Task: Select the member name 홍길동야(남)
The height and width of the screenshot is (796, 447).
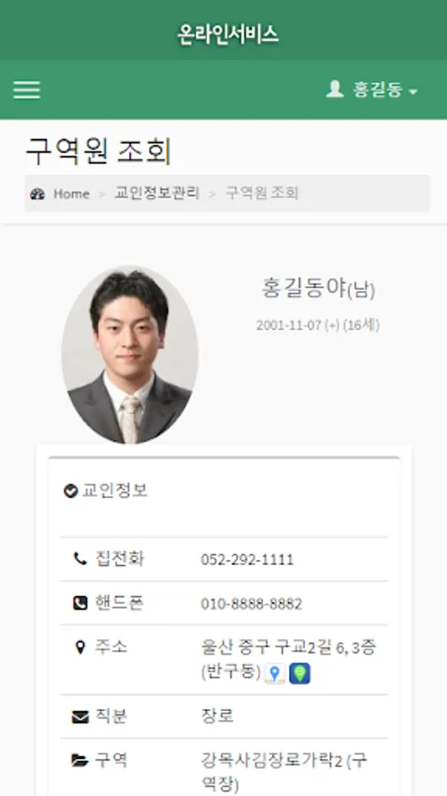Action: point(318,288)
